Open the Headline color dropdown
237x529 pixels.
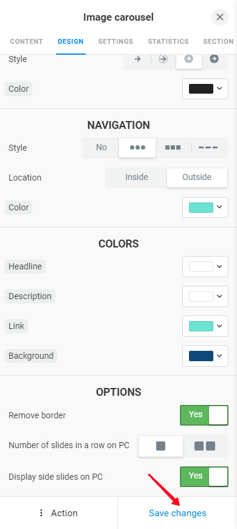coord(205,266)
